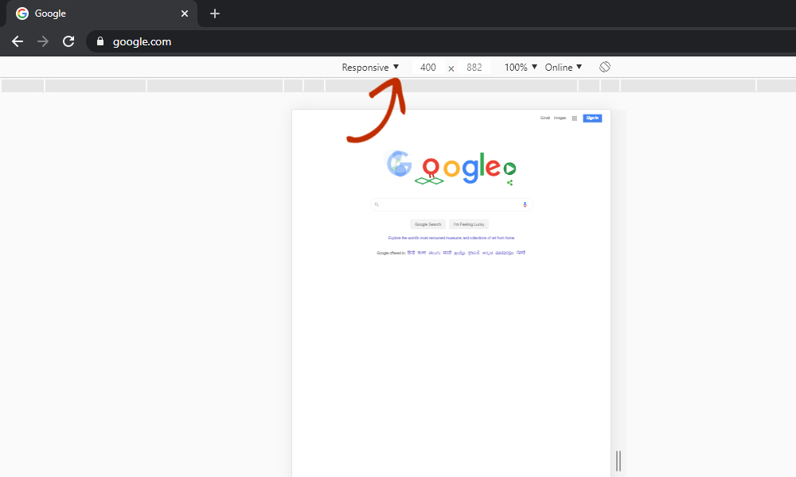The height and width of the screenshot is (477, 796).
Task: Edit the viewport height field showing 882
Action: click(474, 68)
